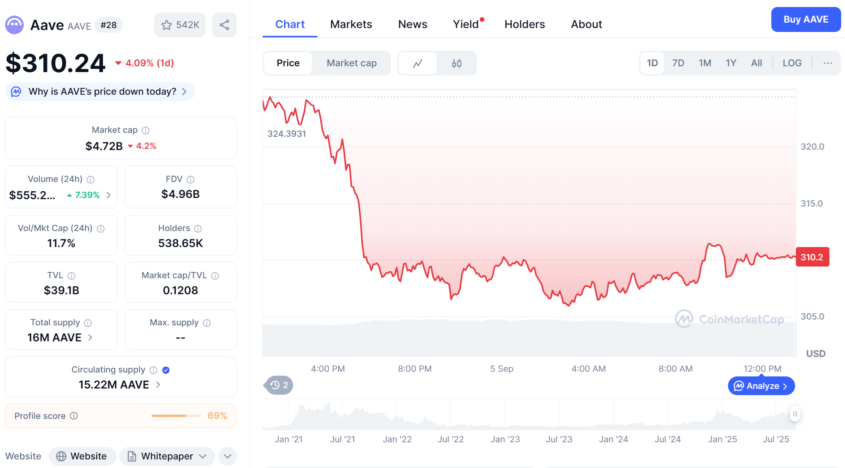Click the FDV value $4.96B

[x=180, y=194]
